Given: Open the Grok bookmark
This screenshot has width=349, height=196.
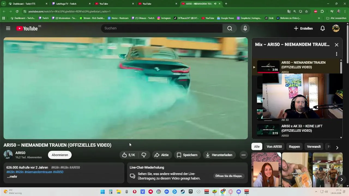Looking at the screenshot, I should 269,18.
